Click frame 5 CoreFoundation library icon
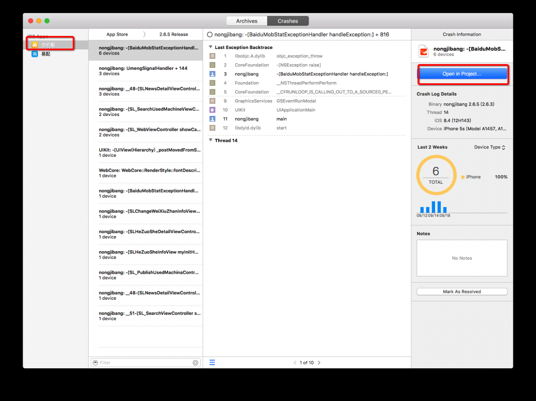Image resolution: width=536 pixels, height=401 pixels. coord(212,92)
